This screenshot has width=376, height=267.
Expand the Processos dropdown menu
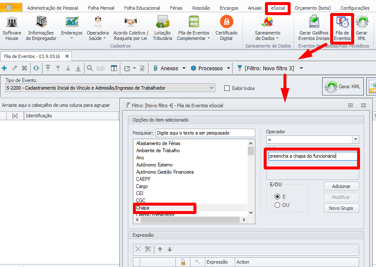click(228, 68)
